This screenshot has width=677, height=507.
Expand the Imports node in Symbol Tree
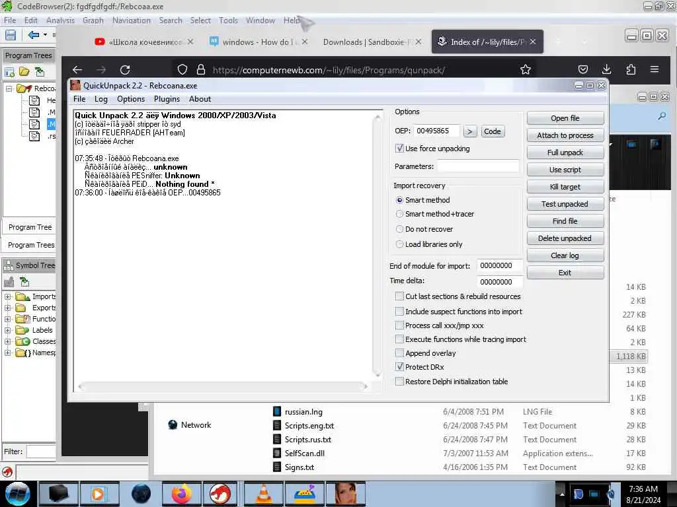[7, 296]
